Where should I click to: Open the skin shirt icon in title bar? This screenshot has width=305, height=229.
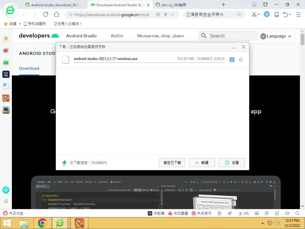pyautogui.click(x=265, y=4)
